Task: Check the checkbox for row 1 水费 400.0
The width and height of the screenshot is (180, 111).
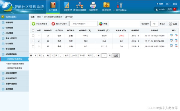Action: tap(33, 36)
